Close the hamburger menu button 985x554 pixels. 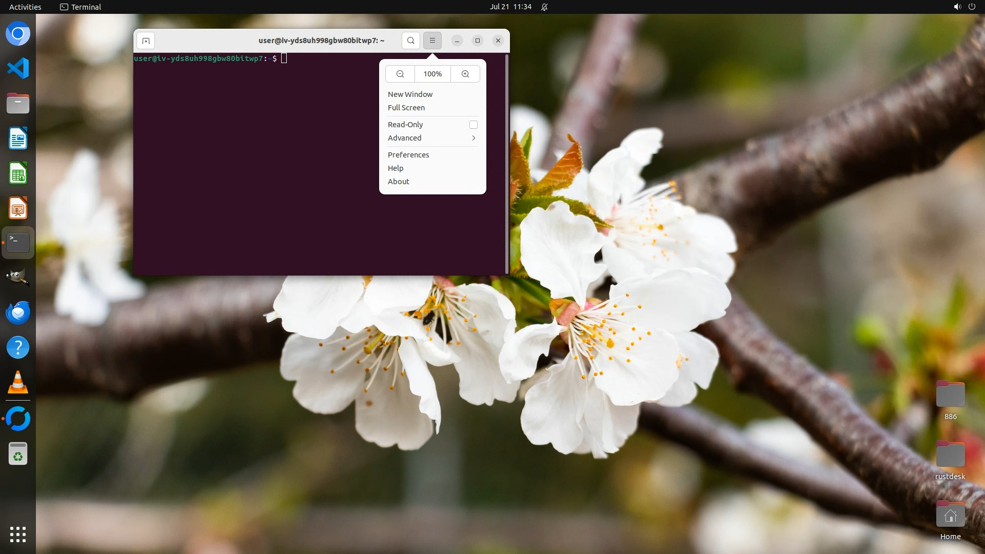click(432, 41)
